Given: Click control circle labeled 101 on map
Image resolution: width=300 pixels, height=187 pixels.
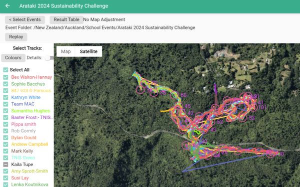Looking at the screenshot, I should pos(253,107).
